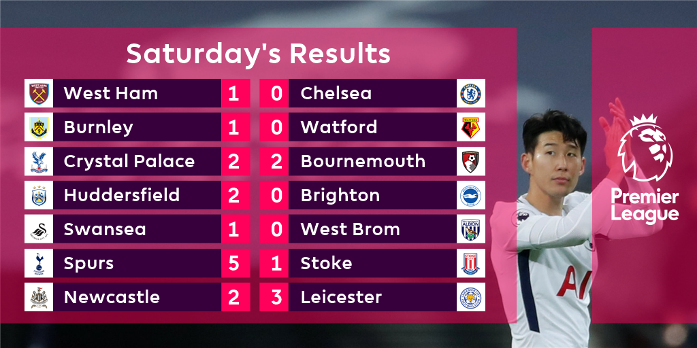The image size is (697, 348).
Task: Click the Leicester team name
Action: [342, 297]
